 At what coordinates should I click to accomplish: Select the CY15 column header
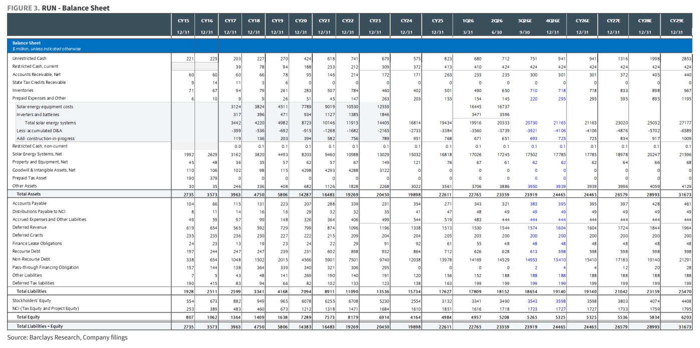(x=183, y=21)
